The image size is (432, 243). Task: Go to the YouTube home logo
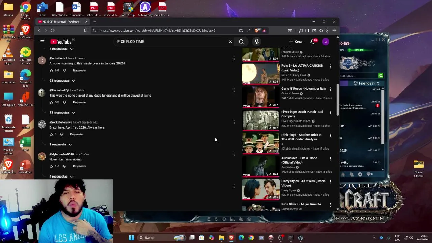click(61, 42)
